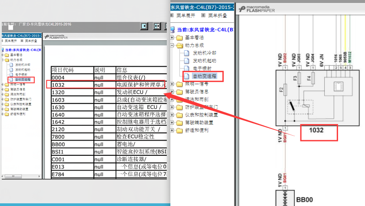Open the root link 当前:东风雪铁龙-C4L in right window
This screenshot has height=206, width=365.
[x=205, y=30]
